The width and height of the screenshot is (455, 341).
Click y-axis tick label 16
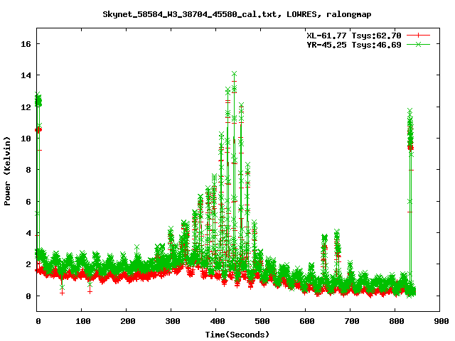coord(26,44)
